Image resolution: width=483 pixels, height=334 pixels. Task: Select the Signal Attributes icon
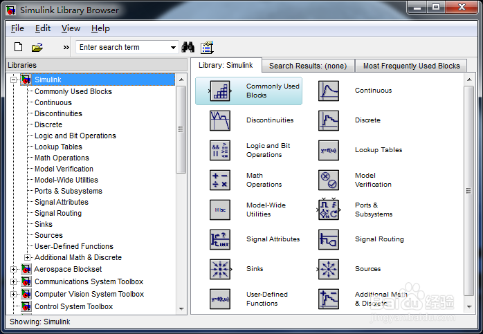pyautogui.click(x=220, y=239)
